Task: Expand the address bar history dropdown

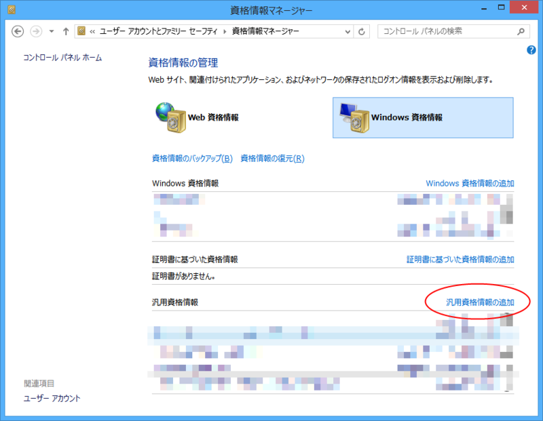Action: [348, 32]
